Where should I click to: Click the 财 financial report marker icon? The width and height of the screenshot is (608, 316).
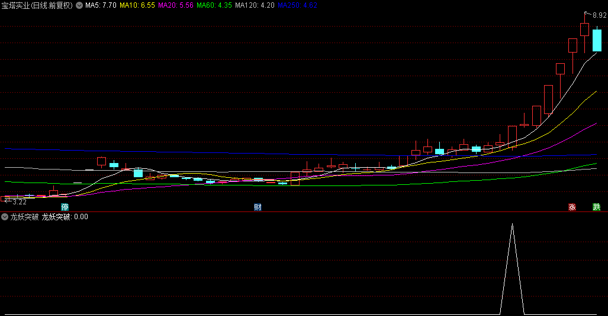tap(258, 207)
